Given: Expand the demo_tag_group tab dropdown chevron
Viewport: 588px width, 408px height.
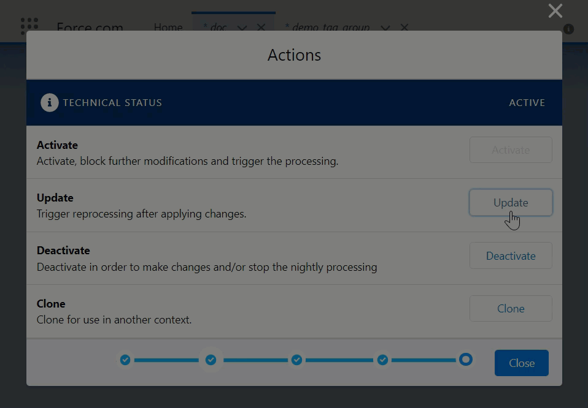Looking at the screenshot, I should point(385,28).
